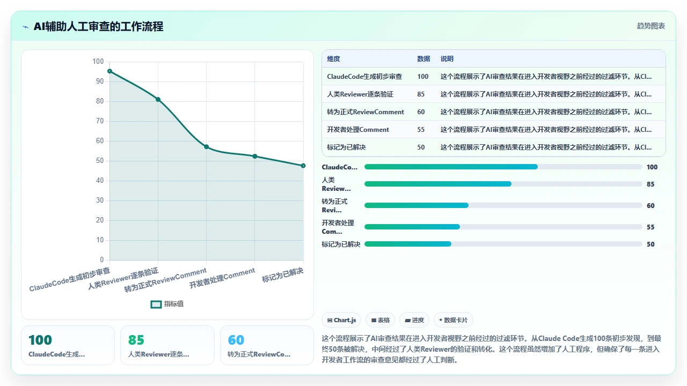Click the 50 value beside the last progress bar
This screenshot has width=687, height=386.
click(651, 244)
